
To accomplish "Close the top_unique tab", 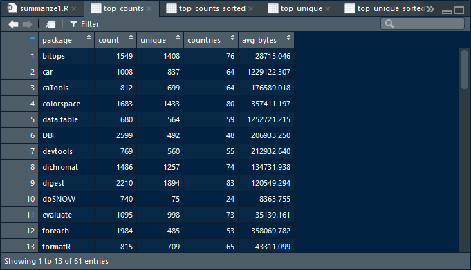I will [327, 9].
